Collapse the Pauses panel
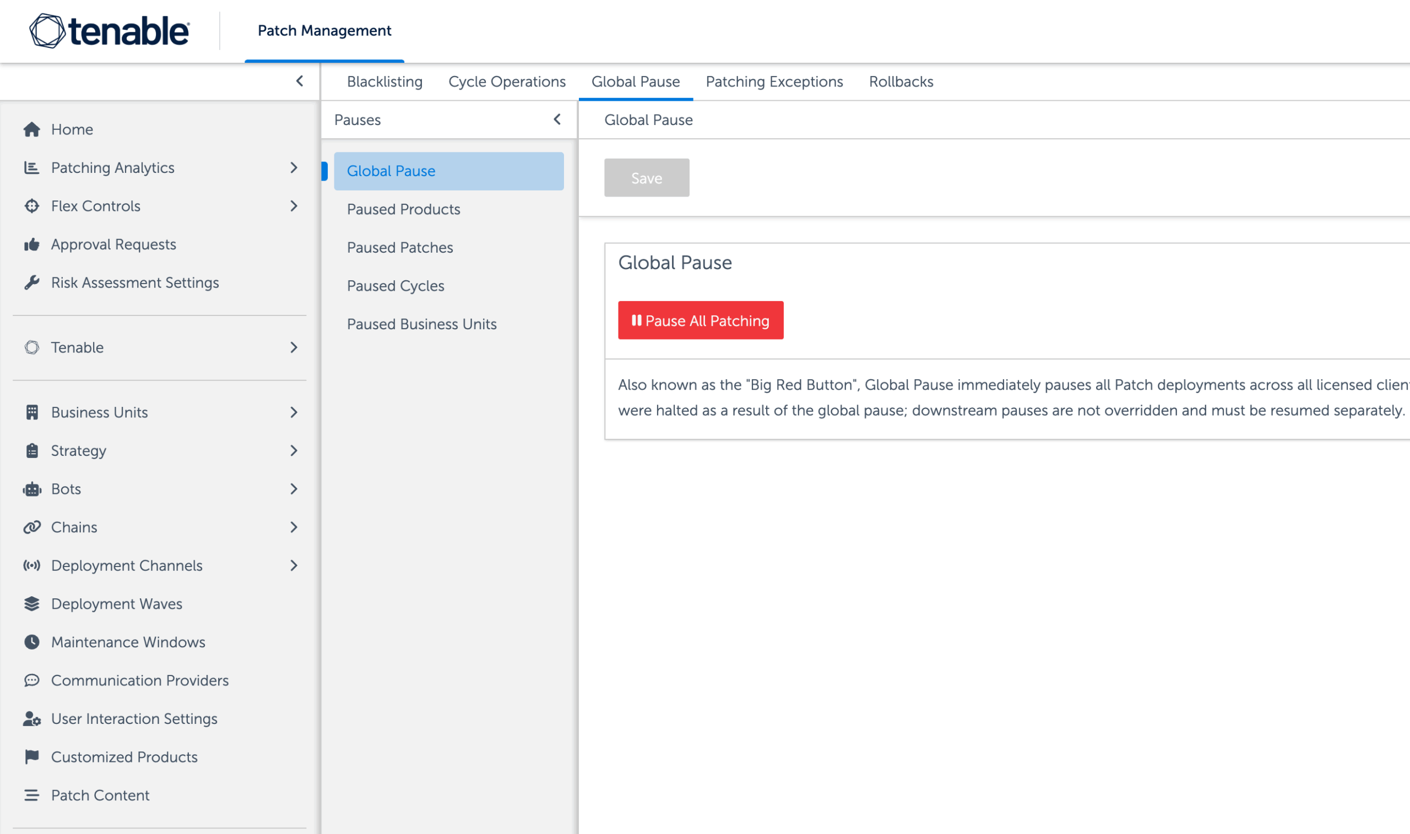Viewport: 1410px width, 834px height. click(x=557, y=119)
